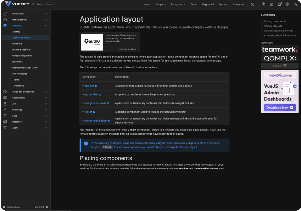Click the Getting started speedometer icon
The width and height of the screenshot is (301, 211).
coord(5,19)
